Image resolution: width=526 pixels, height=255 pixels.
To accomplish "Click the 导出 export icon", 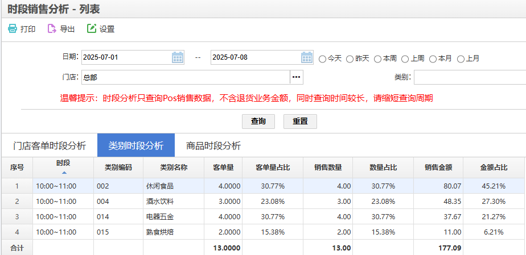I will point(52,29).
